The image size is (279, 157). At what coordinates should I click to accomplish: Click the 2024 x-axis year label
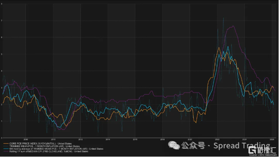(x=244, y=140)
